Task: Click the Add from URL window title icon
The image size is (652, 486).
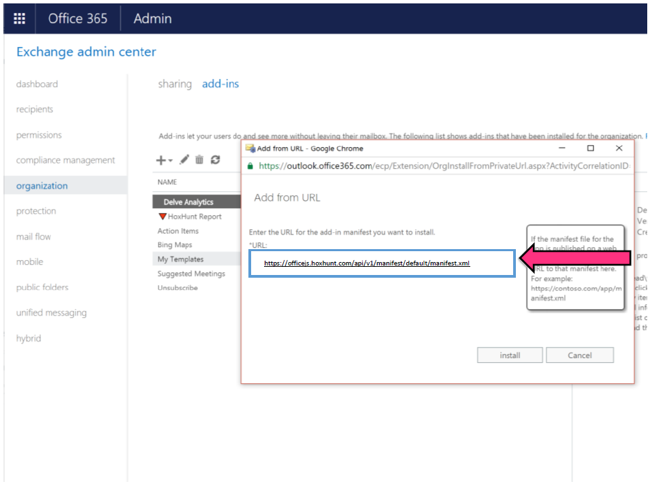Action: (250, 148)
